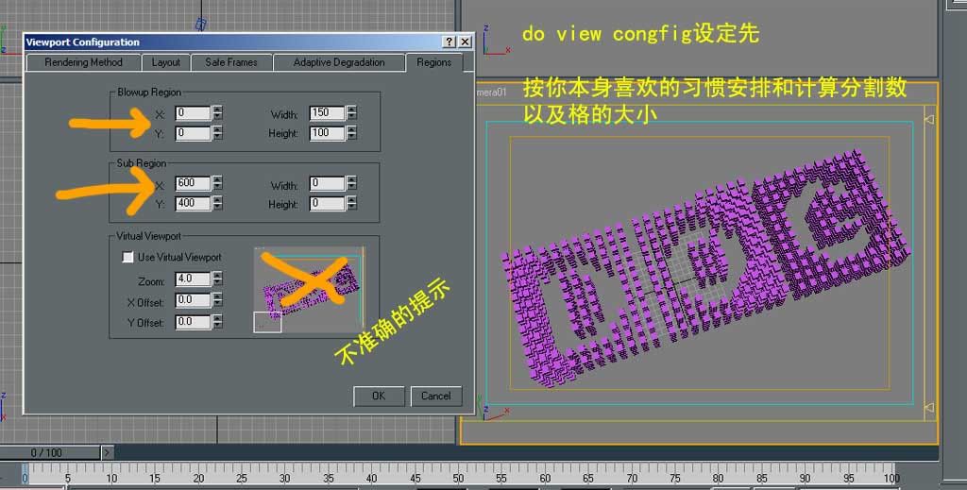Close the Viewport Configuration dialog

click(465, 42)
